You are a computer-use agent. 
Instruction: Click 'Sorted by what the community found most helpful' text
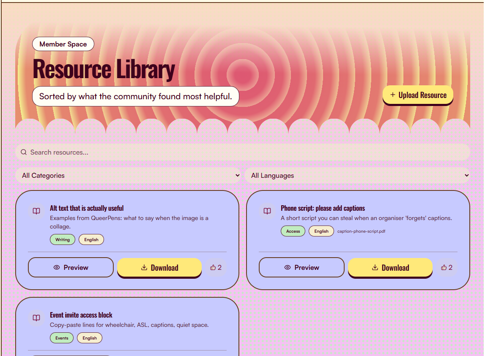135,96
